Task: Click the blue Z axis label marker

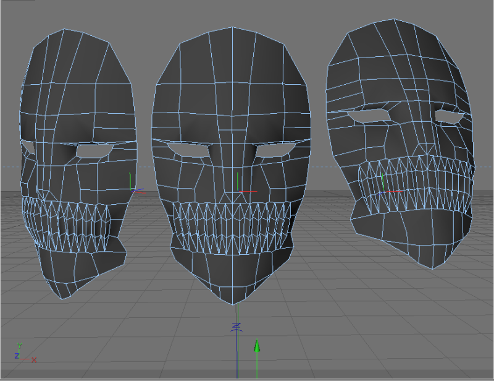Action: [237, 327]
